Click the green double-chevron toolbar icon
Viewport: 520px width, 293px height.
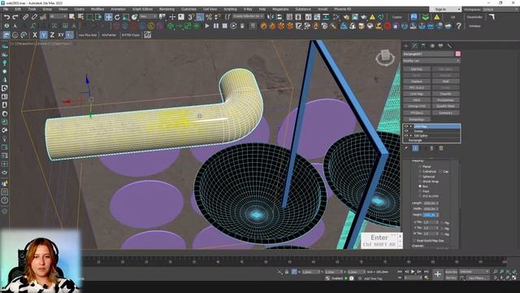pyautogui.click(x=426, y=17)
